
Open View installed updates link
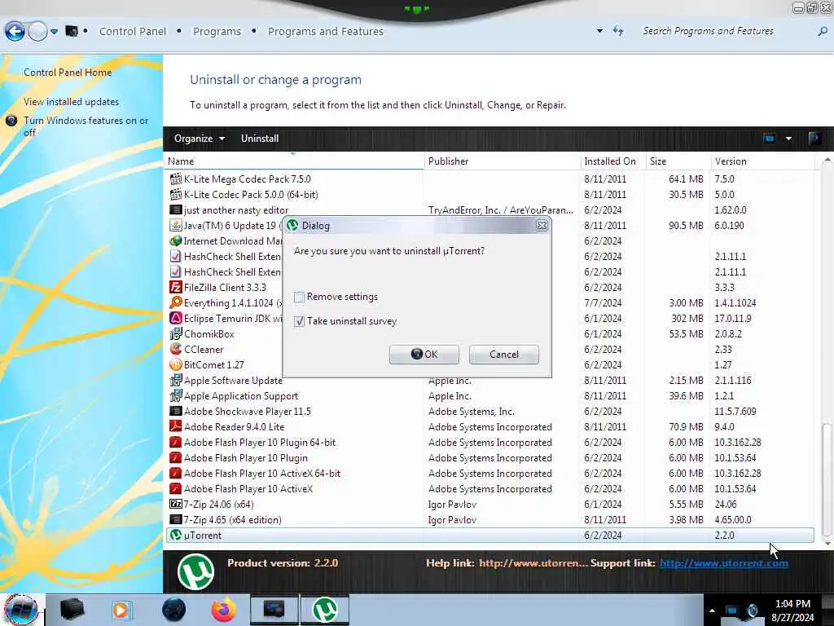point(72,102)
